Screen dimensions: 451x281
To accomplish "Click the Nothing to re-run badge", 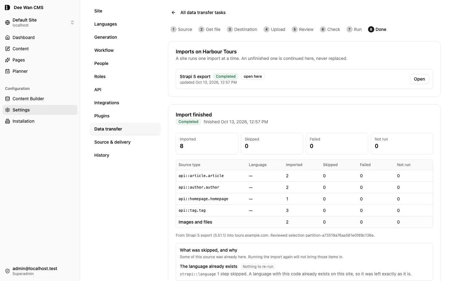I will click(x=258, y=267).
